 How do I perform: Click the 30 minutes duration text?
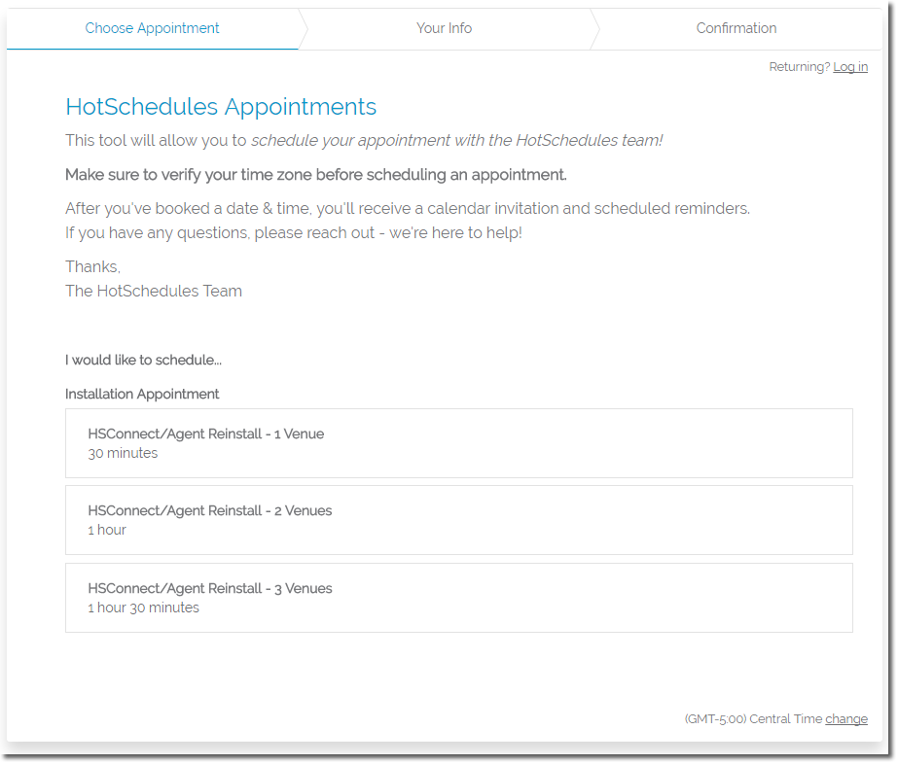click(x=123, y=453)
